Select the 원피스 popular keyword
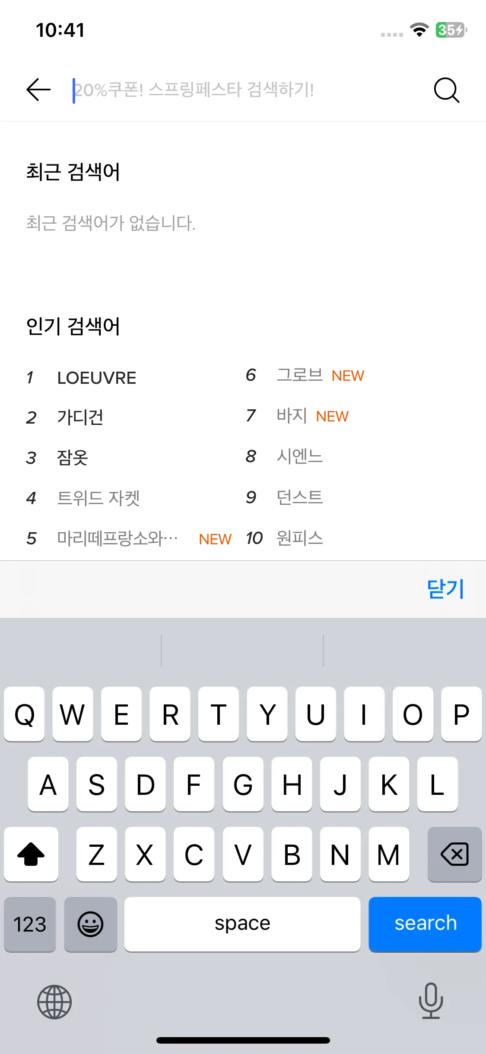Screen dimensions: 486x1054 coord(300,538)
